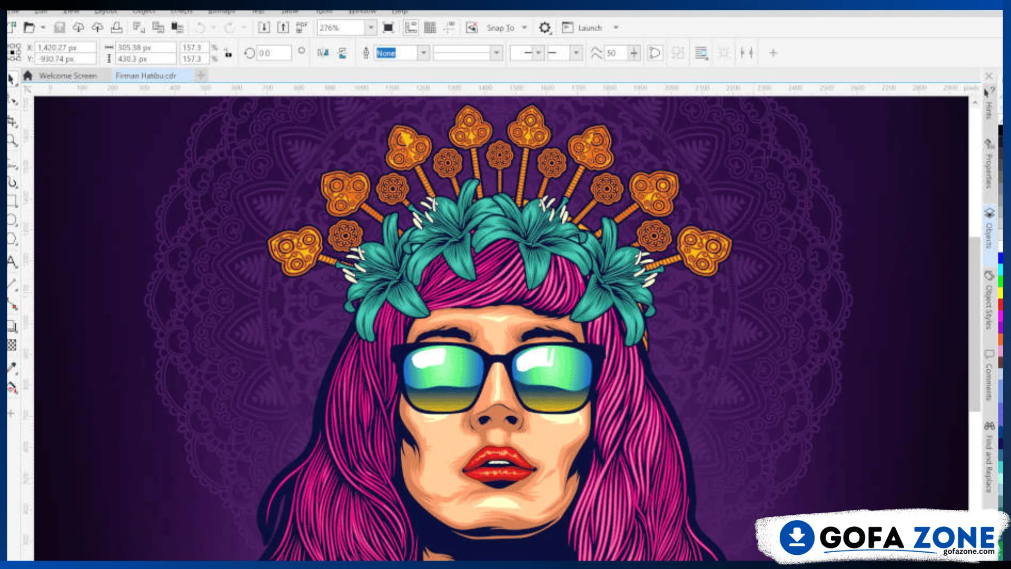1011x569 pixels.
Task: Select the Ellipse tool in the toolbox
Action: (x=12, y=220)
